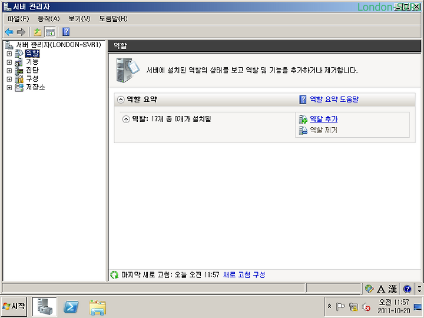The image size is (424, 318).
Task: Open the 동작(A) menu
Action: pyautogui.click(x=49, y=19)
